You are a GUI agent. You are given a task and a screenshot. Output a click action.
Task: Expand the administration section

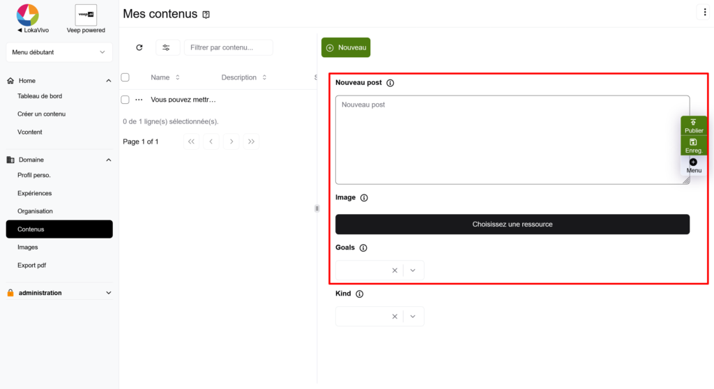108,293
